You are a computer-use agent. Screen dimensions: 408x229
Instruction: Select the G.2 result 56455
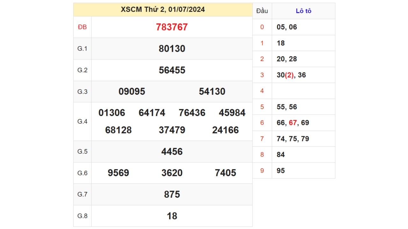pos(172,70)
